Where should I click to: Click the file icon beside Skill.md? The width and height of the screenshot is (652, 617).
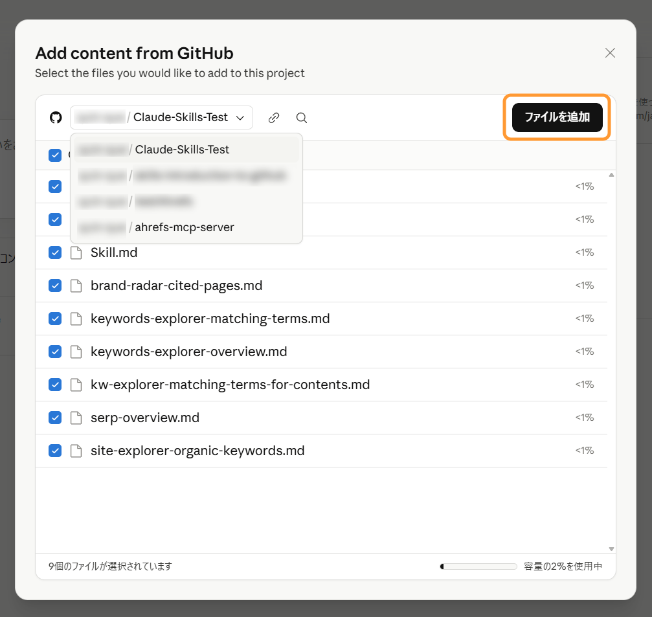(x=76, y=252)
